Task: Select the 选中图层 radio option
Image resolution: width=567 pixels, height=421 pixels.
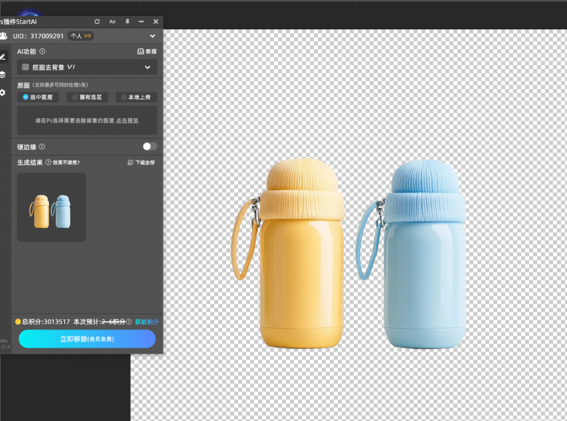Action: click(38, 97)
